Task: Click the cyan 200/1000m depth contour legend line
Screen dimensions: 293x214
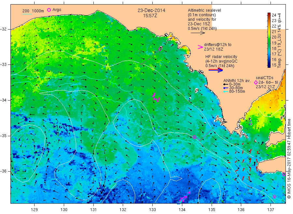Action: click(x=27, y=14)
